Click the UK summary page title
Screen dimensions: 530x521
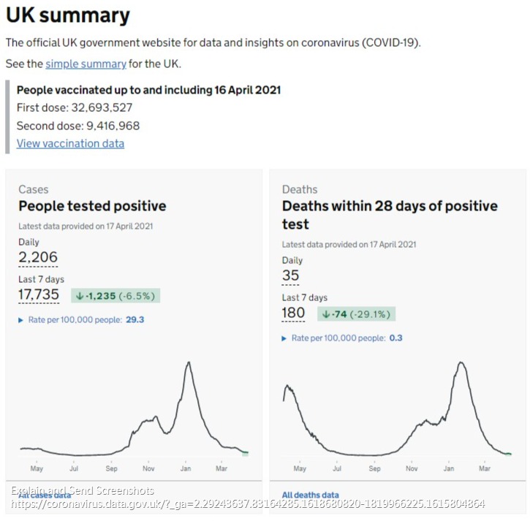68,15
